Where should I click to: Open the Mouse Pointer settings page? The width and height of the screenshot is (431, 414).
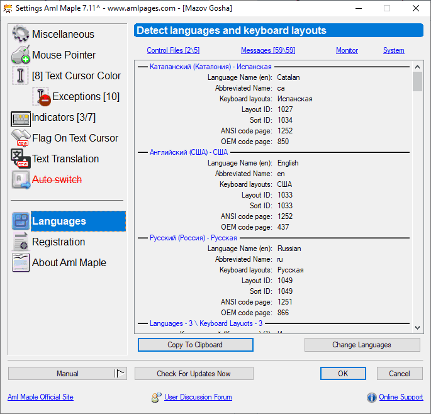(64, 55)
